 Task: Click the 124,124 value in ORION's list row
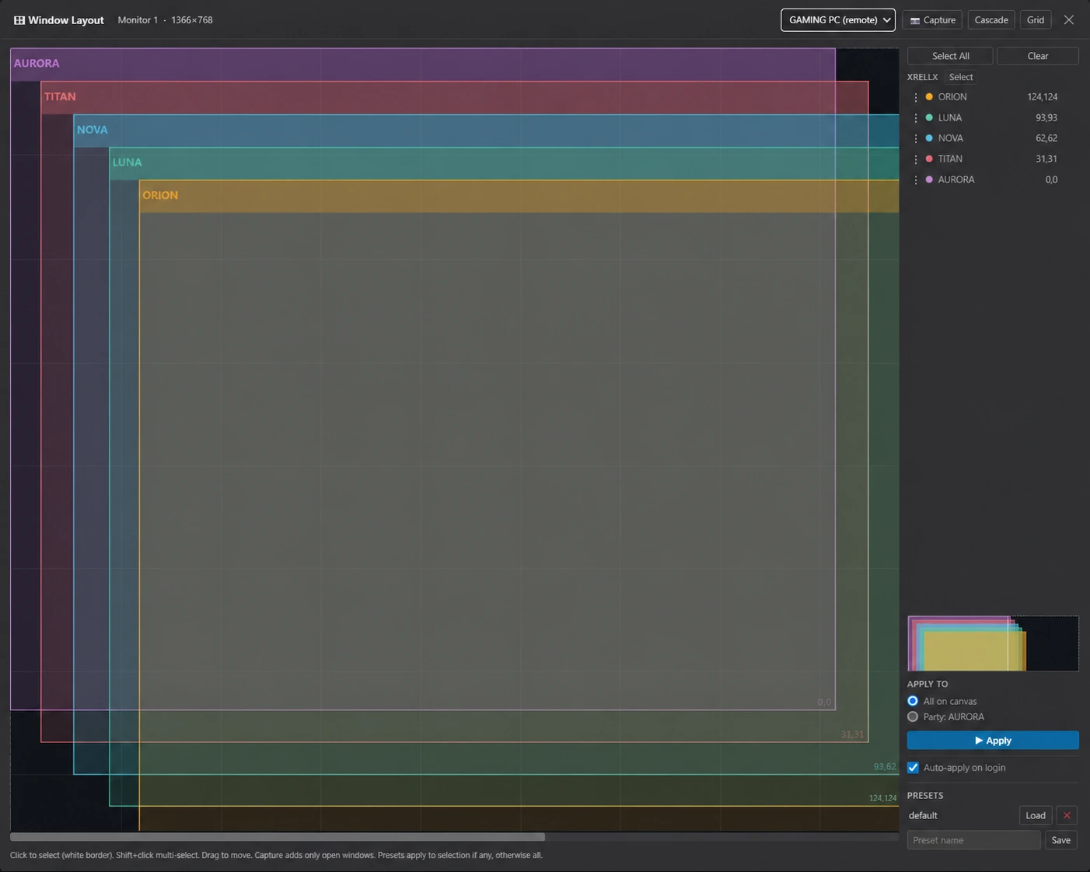(x=1043, y=97)
